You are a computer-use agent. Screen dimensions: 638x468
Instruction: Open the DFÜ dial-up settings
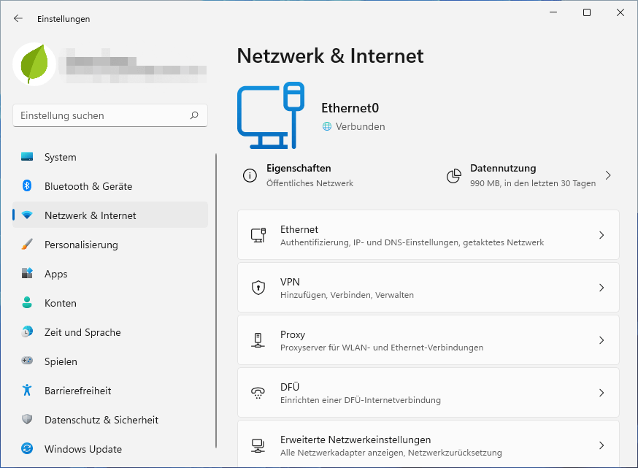(x=428, y=393)
